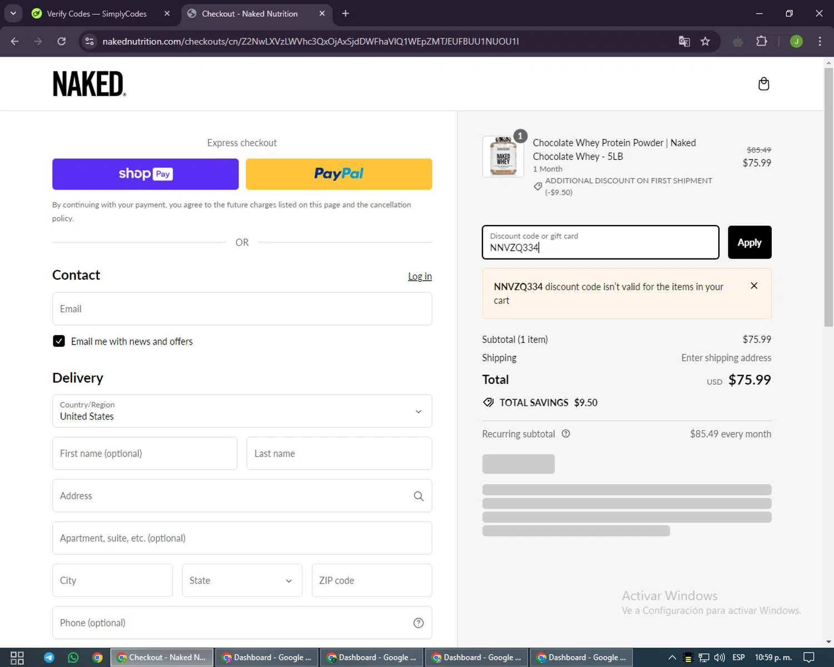Click the Log in link
This screenshot has height=667, width=834.
pyautogui.click(x=420, y=276)
